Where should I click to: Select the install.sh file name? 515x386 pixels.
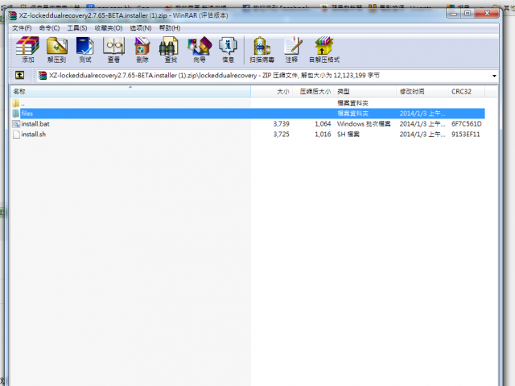point(34,134)
